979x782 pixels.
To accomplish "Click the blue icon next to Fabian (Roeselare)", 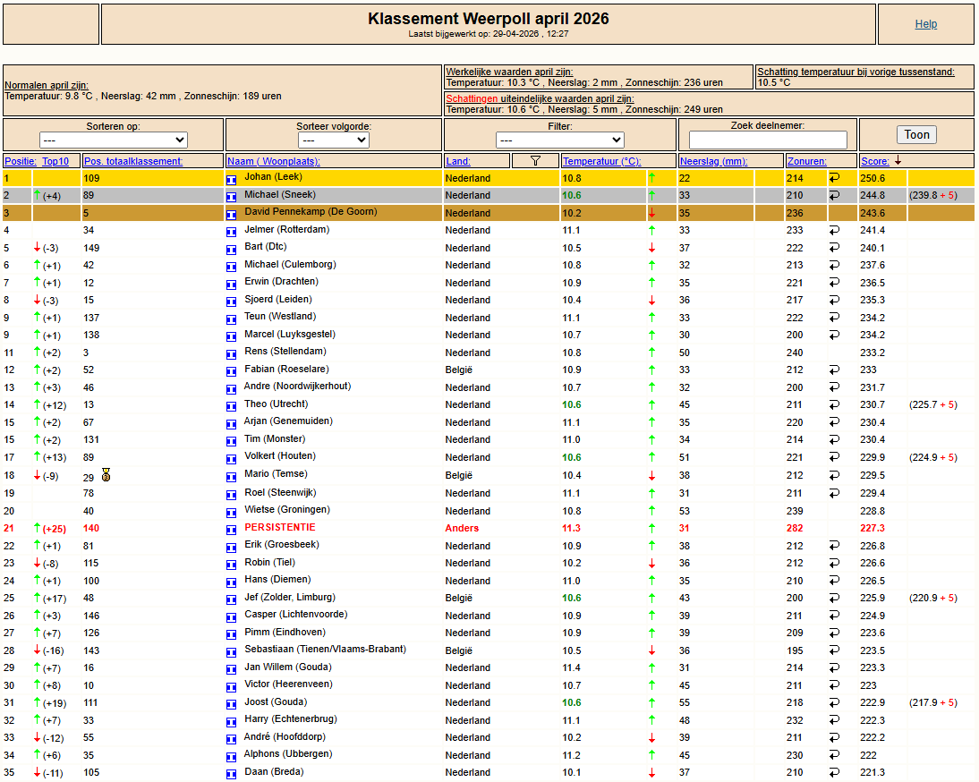I will tap(232, 370).
